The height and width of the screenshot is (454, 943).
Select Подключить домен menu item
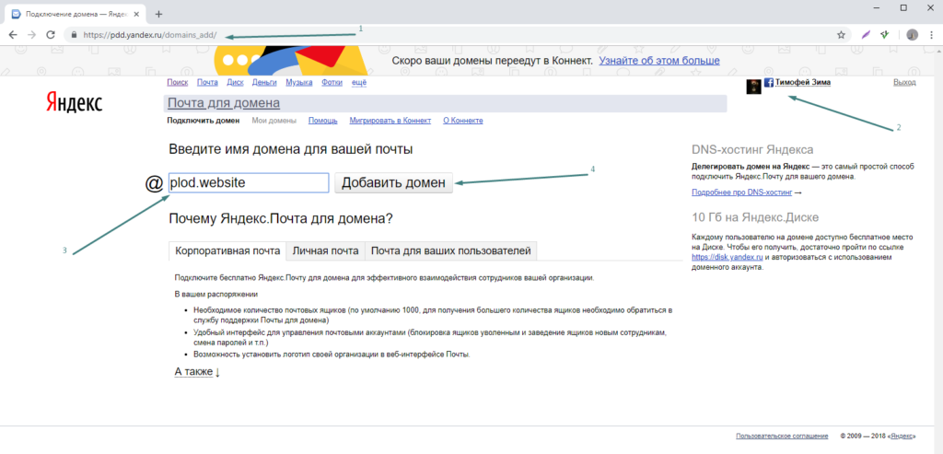pyautogui.click(x=204, y=121)
